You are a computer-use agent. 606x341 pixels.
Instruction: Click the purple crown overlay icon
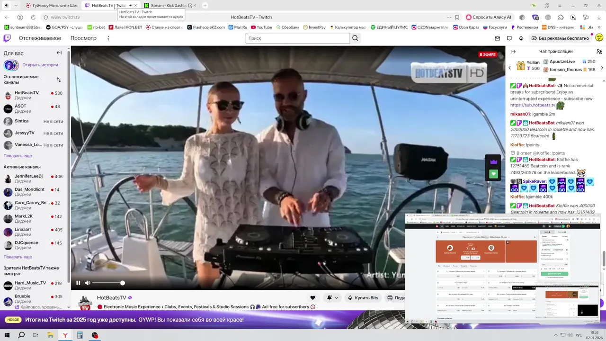494,162
